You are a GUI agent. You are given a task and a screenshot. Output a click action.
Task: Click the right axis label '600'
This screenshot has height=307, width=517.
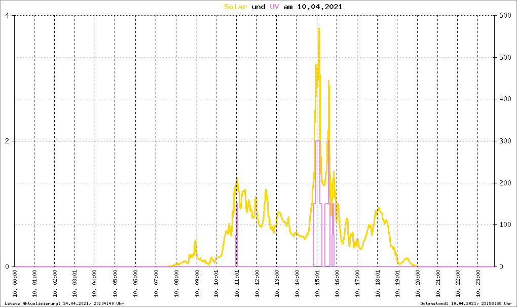(x=505, y=16)
